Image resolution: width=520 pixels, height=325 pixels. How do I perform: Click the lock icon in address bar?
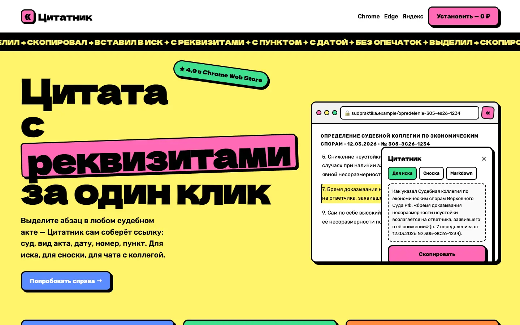[347, 113]
